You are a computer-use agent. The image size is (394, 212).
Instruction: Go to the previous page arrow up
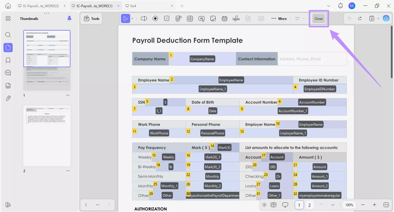pyautogui.click(x=321, y=205)
